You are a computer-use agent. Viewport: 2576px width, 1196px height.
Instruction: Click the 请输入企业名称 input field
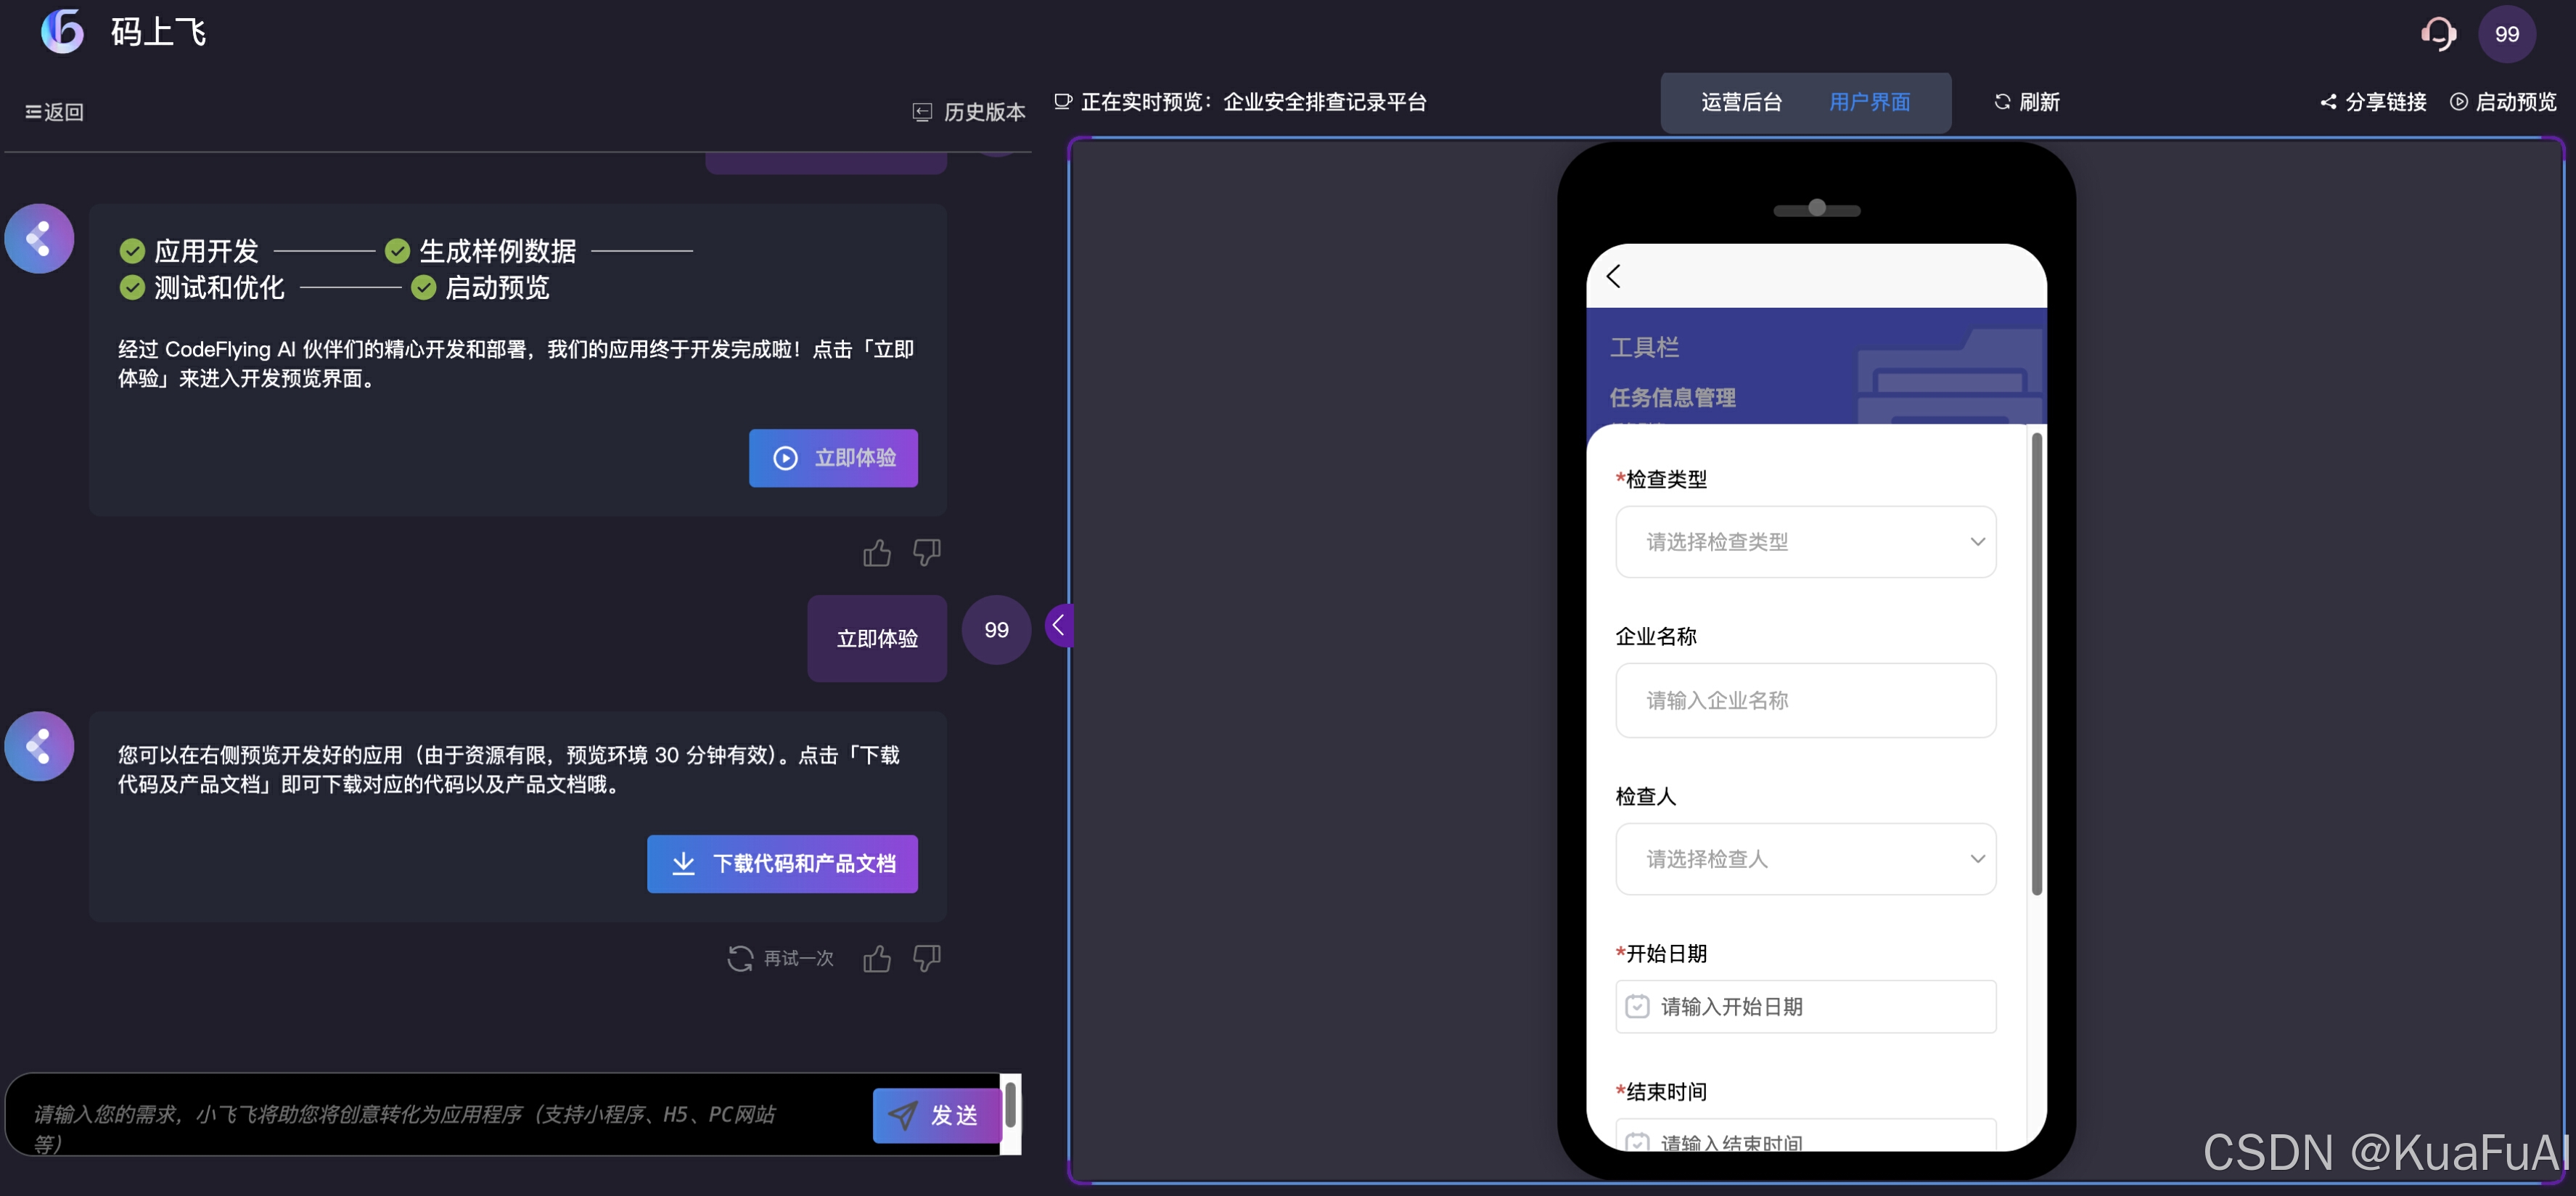(1805, 701)
